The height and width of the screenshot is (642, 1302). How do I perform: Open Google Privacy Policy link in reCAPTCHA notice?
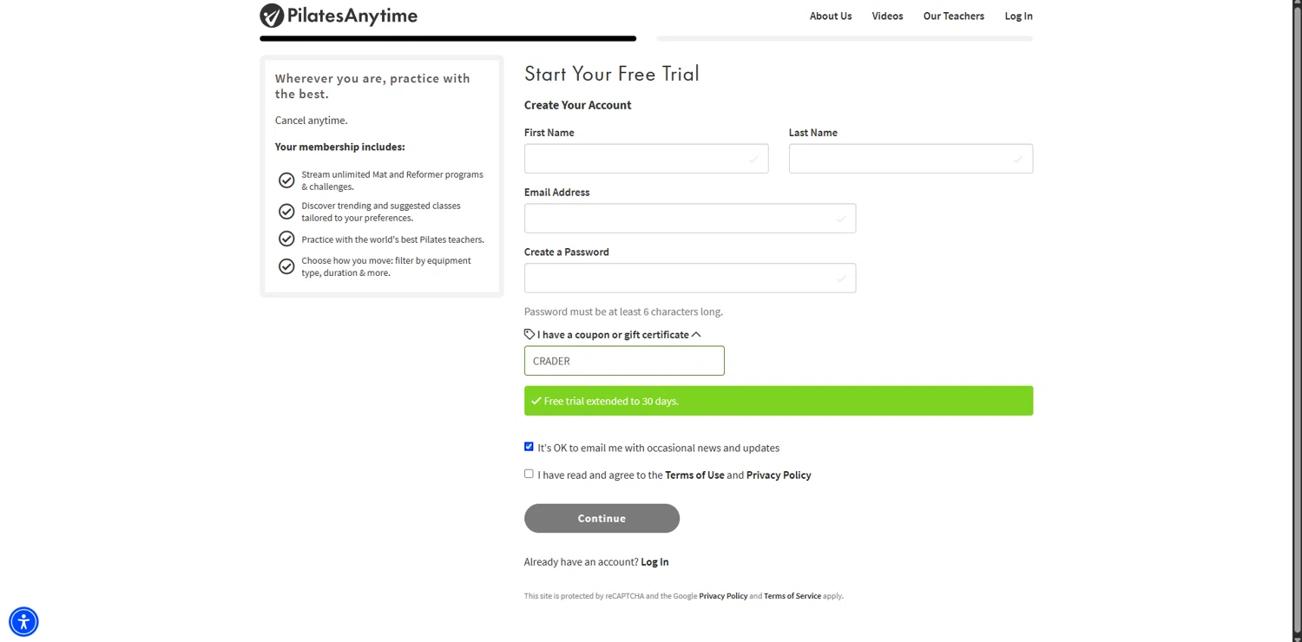[x=723, y=596]
